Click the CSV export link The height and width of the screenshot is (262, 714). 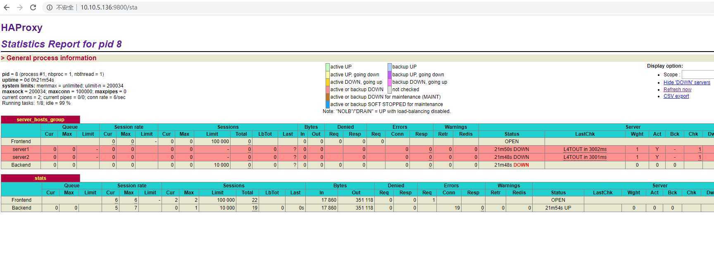[676, 96]
